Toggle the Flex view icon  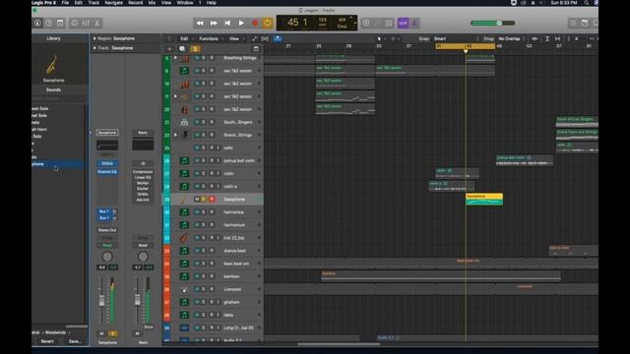[x=265, y=39]
